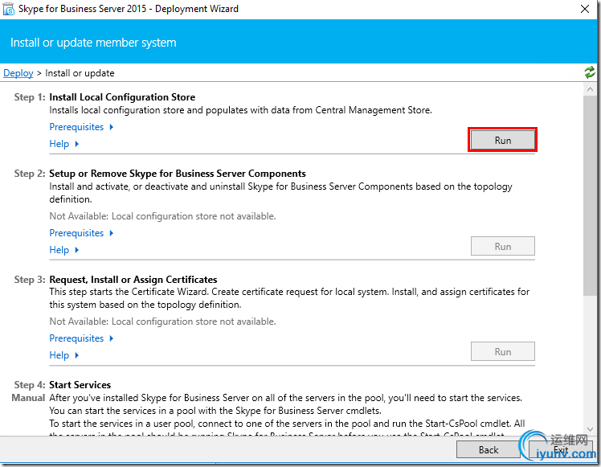Click the green refresh icon
601x467 pixels.
point(591,72)
